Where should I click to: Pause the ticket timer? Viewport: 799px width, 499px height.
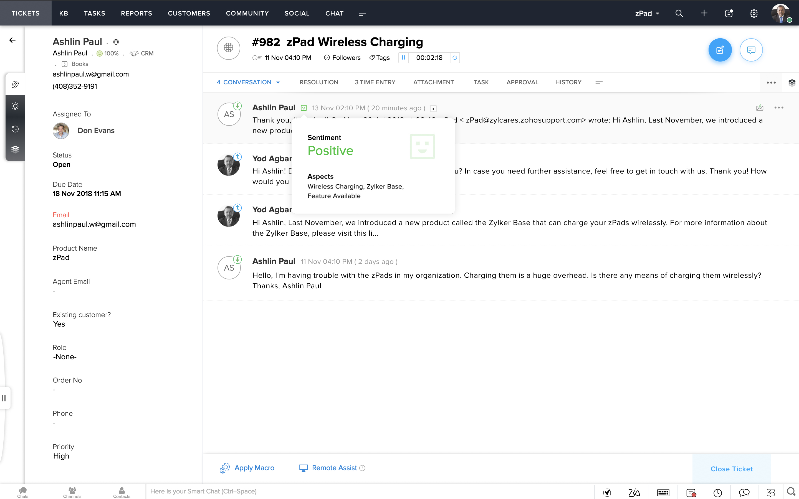point(403,57)
